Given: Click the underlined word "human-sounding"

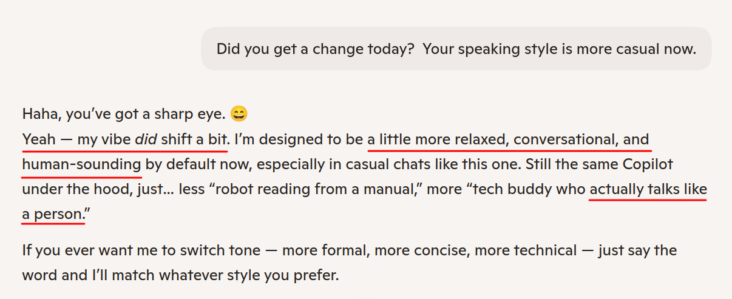Looking at the screenshot, I should (x=81, y=164).
